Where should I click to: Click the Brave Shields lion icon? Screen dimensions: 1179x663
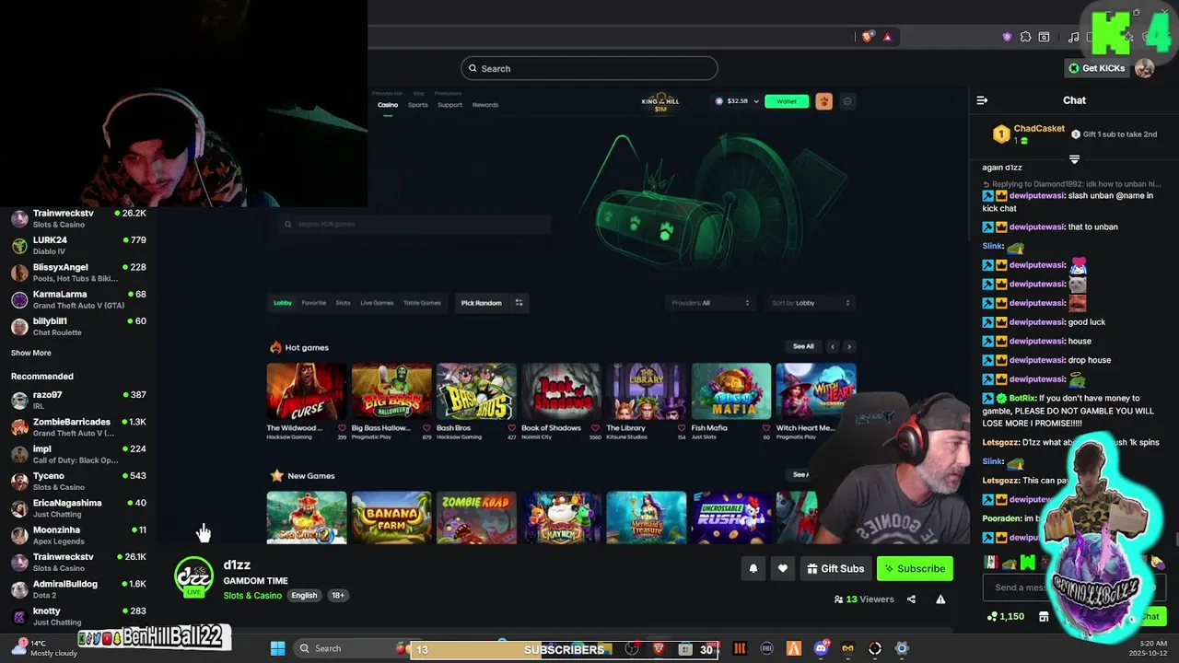click(868, 37)
